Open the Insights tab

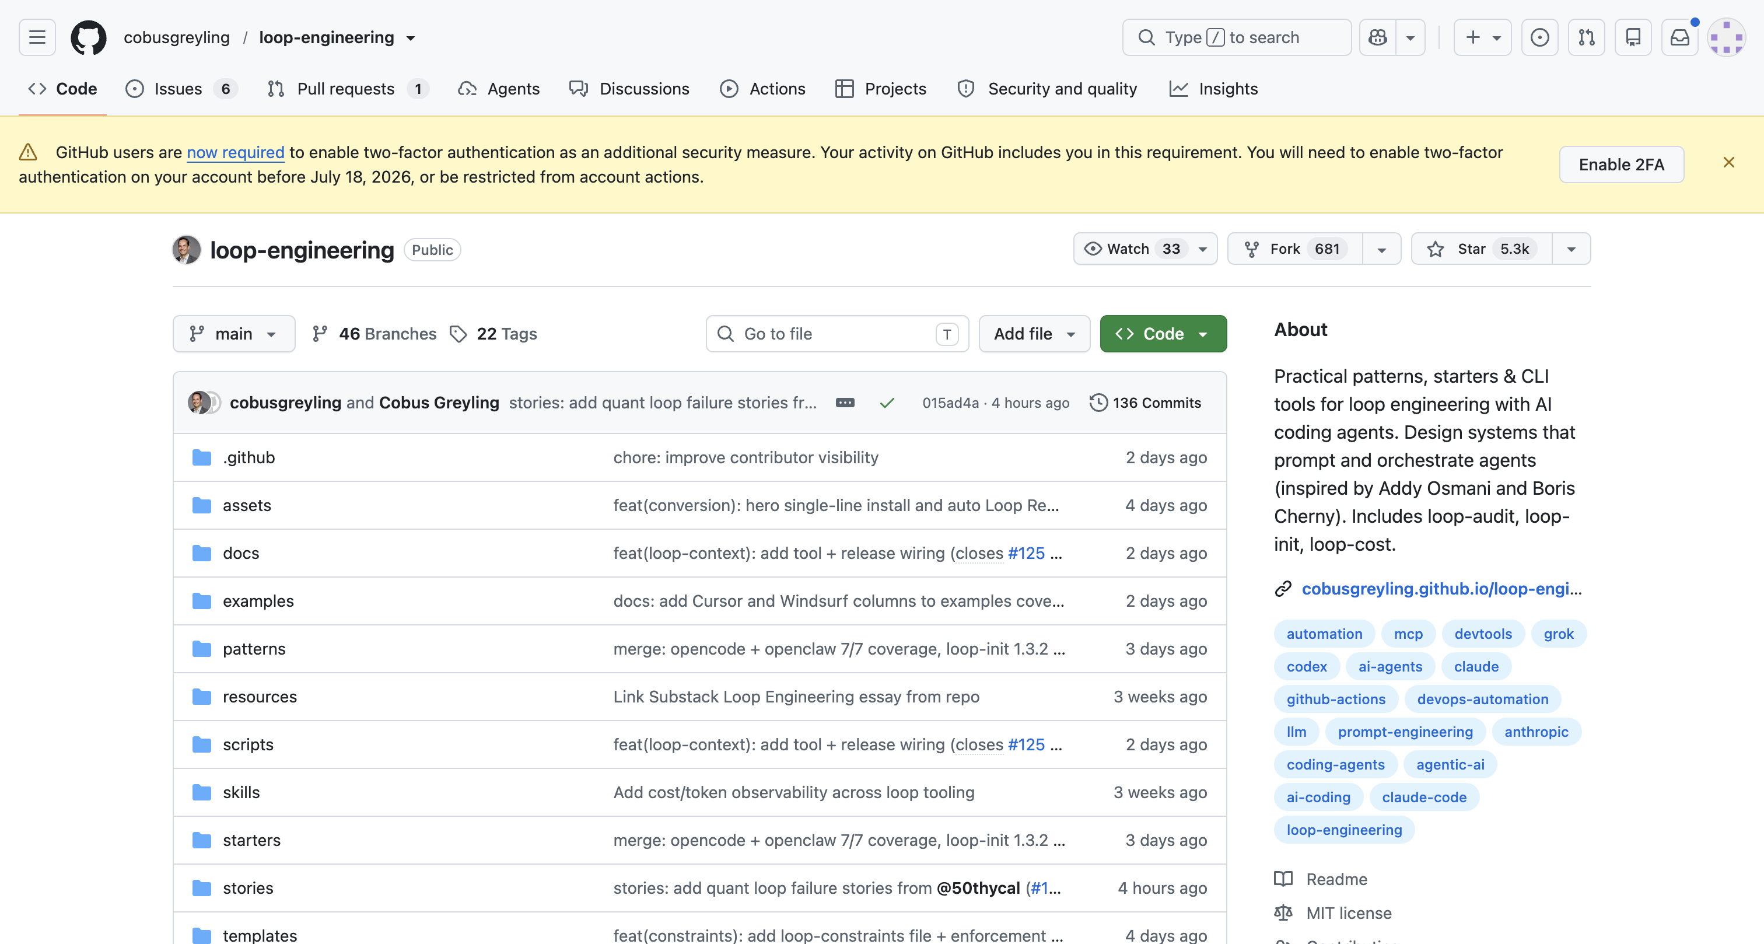pyautogui.click(x=1213, y=88)
